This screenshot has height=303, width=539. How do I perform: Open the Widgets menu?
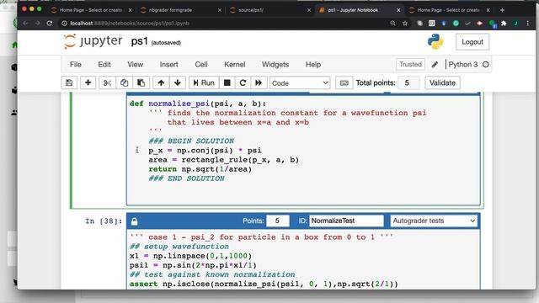click(x=275, y=64)
